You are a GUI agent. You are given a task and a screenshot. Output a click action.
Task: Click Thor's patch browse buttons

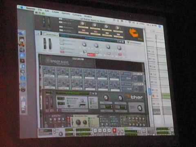(x=94, y=94)
